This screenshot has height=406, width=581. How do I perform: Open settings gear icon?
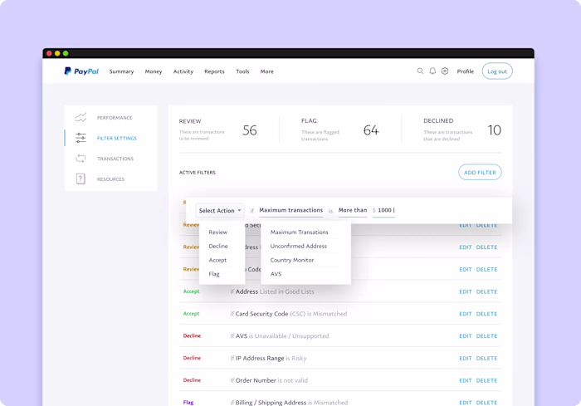[x=445, y=71]
